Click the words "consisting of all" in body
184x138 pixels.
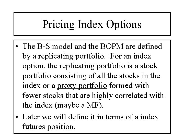click(x=79, y=76)
